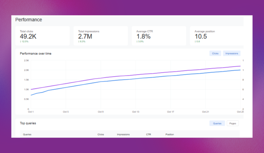Select the Oct 13 date axis label

[x=135, y=112]
